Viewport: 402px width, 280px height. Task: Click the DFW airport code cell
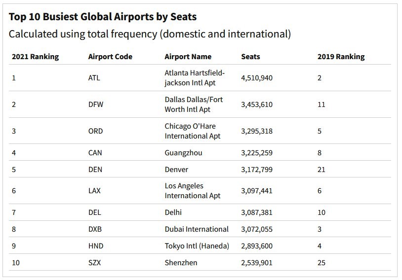pos(95,105)
